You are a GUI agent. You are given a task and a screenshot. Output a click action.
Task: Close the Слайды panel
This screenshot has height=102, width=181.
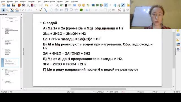(21, 14)
